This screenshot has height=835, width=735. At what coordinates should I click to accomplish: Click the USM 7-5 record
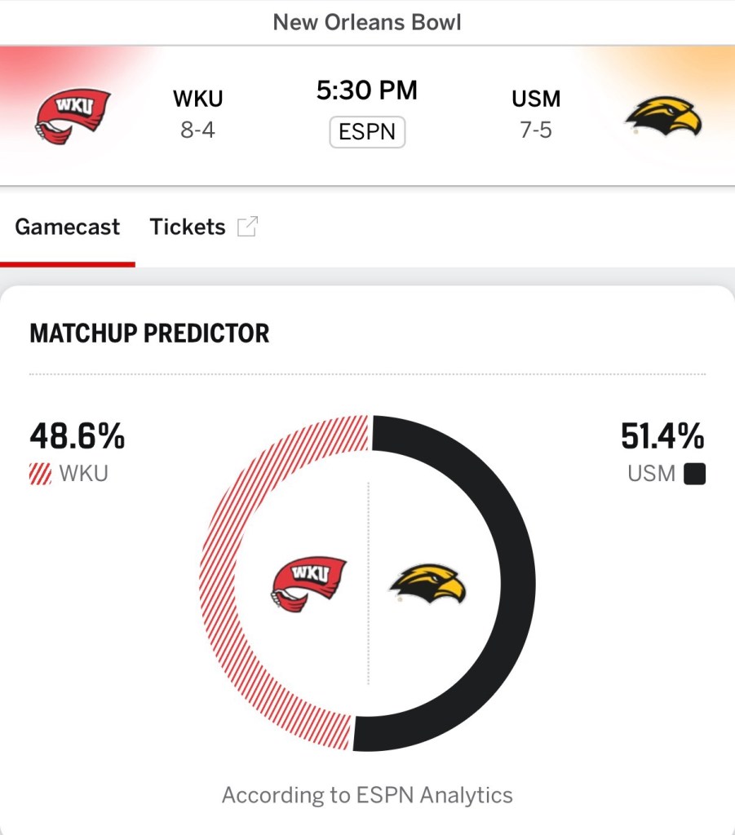pos(536,130)
